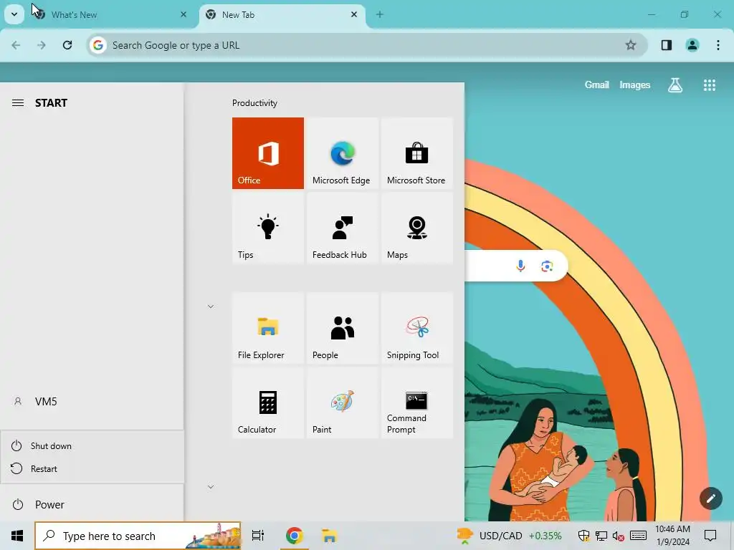Open the Calculator tile
The image size is (734, 550).
[x=268, y=402]
